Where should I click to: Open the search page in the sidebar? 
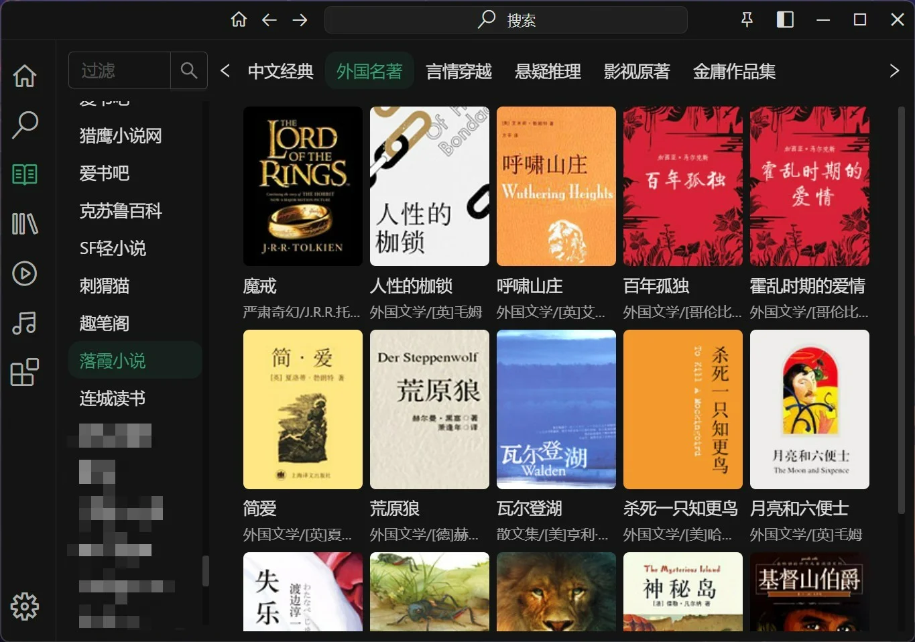click(25, 125)
